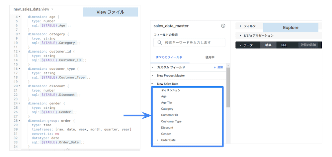Screen dimensions: 332x157
Task: Open the SQL tab in the data bar
Action: point(284,45)
